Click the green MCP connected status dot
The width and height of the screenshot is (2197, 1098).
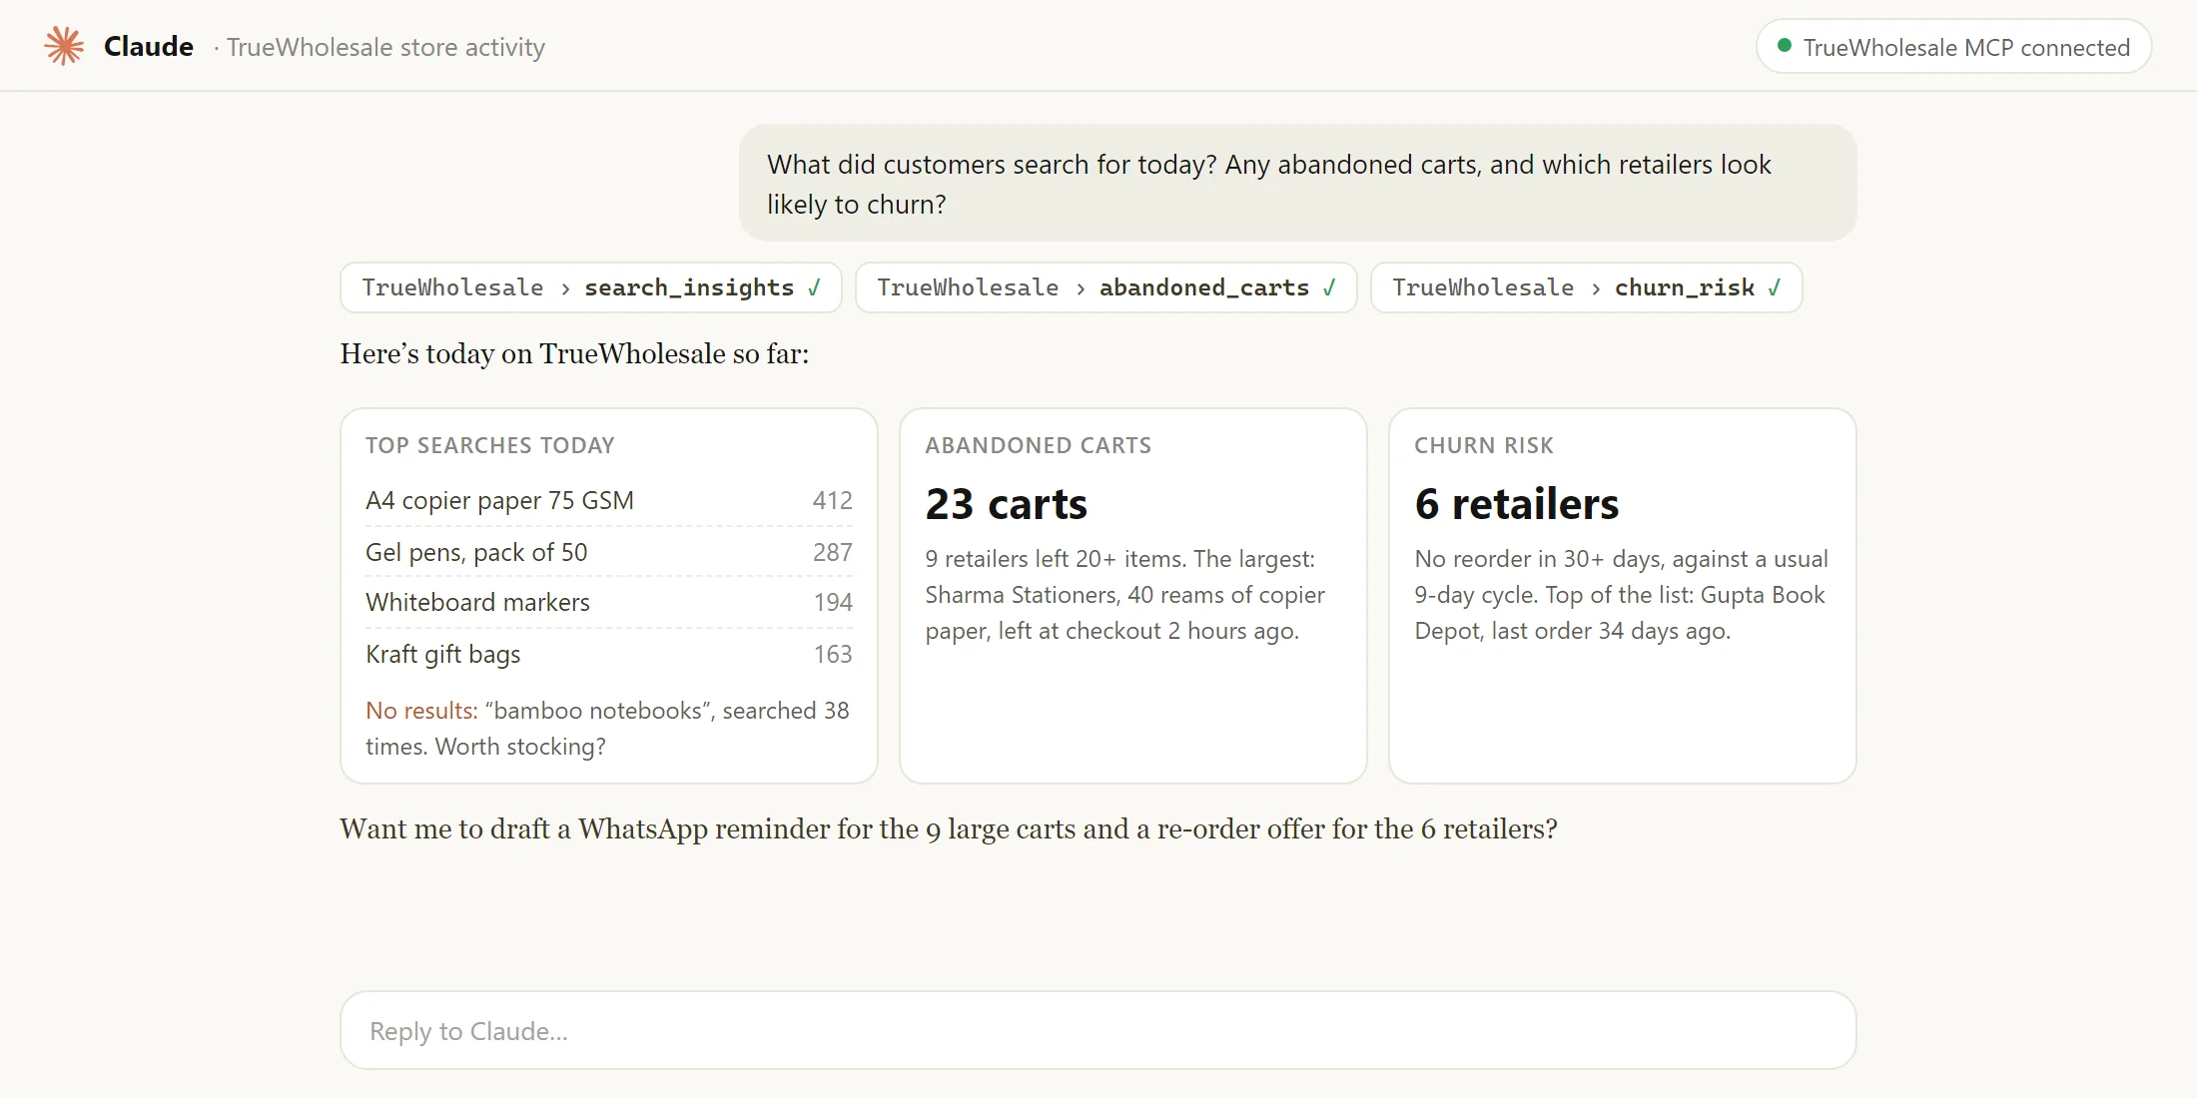(1784, 46)
